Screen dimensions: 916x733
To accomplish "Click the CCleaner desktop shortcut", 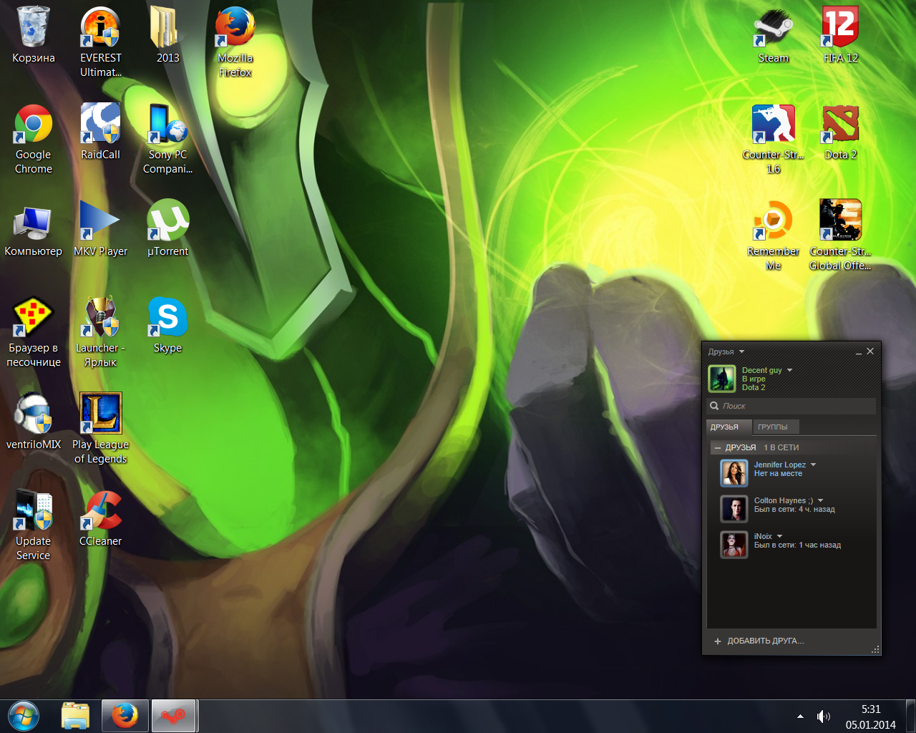I will point(101,510).
